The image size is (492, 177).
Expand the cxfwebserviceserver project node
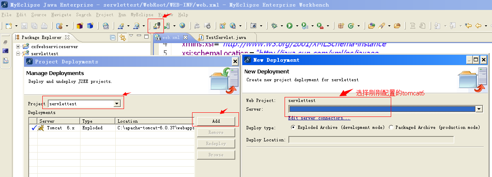pos(18,46)
